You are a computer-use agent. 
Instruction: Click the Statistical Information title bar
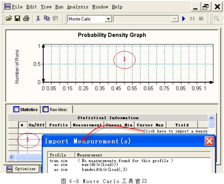tap(108, 118)
